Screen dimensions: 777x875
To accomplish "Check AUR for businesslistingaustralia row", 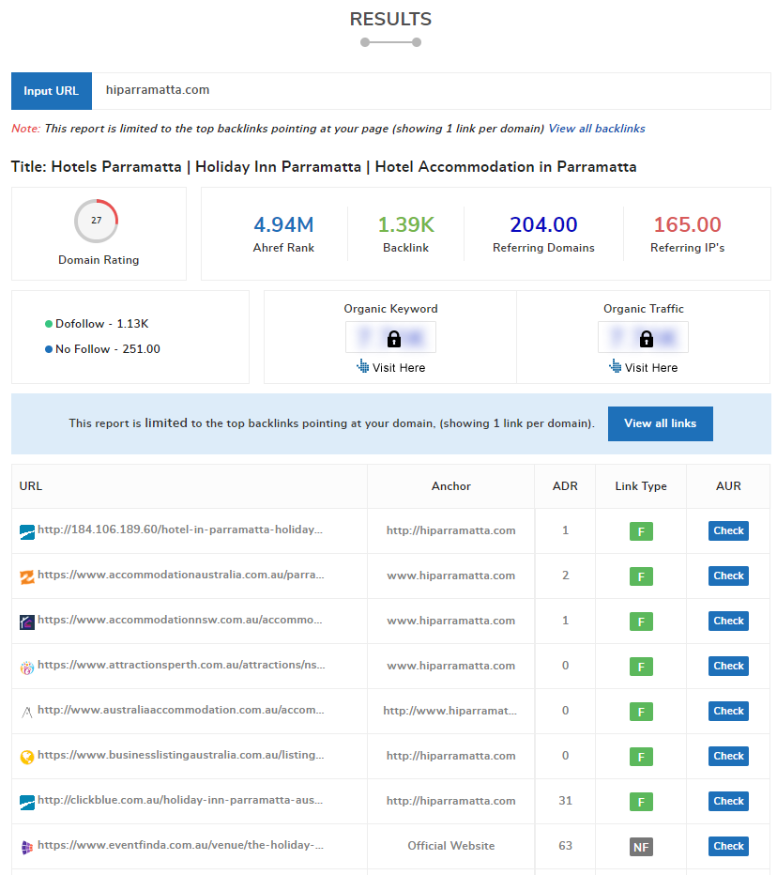I will coord(728,756).
